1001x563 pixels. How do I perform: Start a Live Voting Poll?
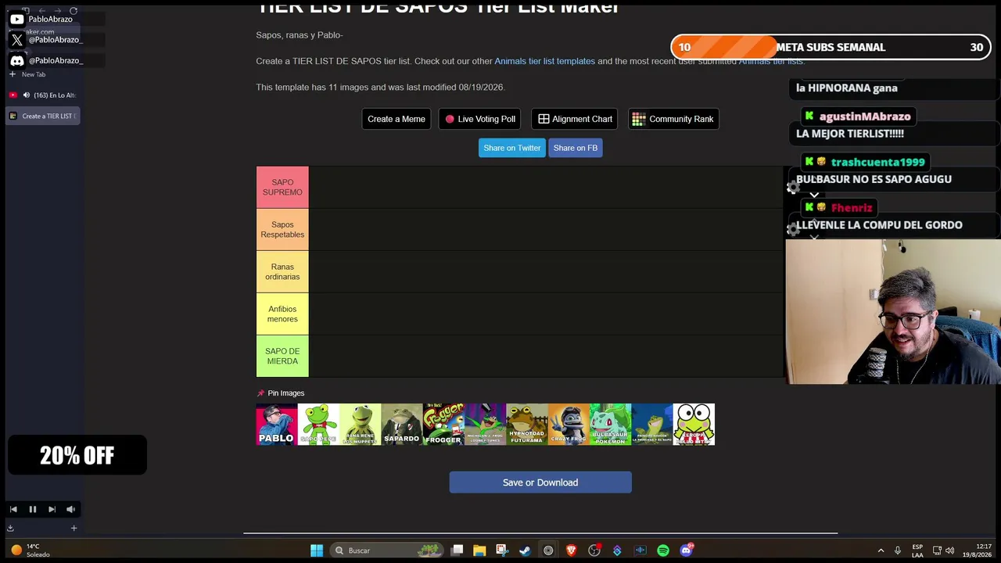(479, 119)
